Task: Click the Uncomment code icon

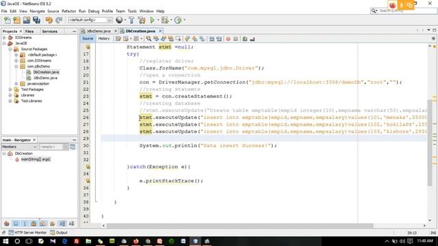Action: point(253,39)
